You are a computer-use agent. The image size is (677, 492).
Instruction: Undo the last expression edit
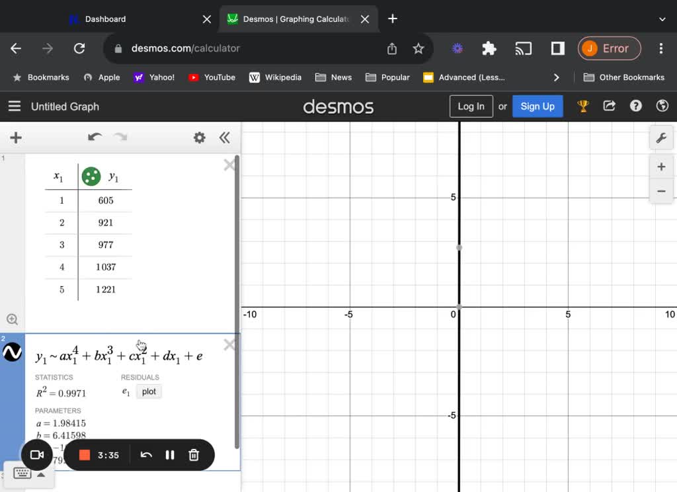point(95,138)
